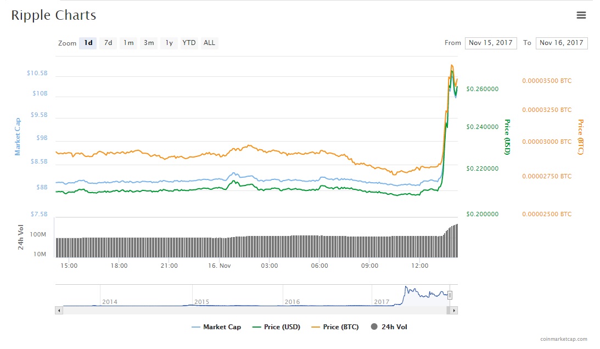Click the Price (BTC) axis title
This screenshot has width=600, height=349.
(x=581, y=137)
